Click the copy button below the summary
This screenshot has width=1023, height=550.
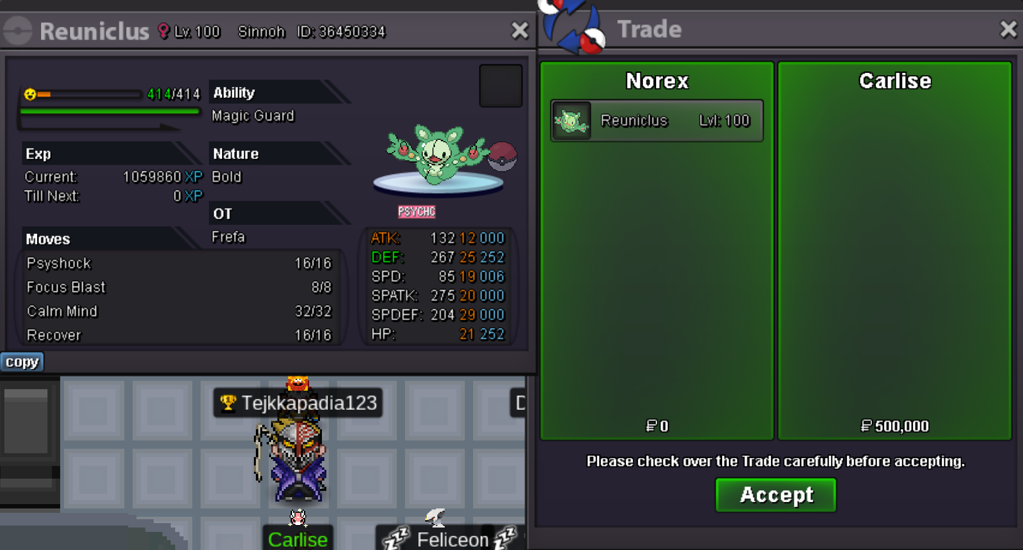coord(22,362)
